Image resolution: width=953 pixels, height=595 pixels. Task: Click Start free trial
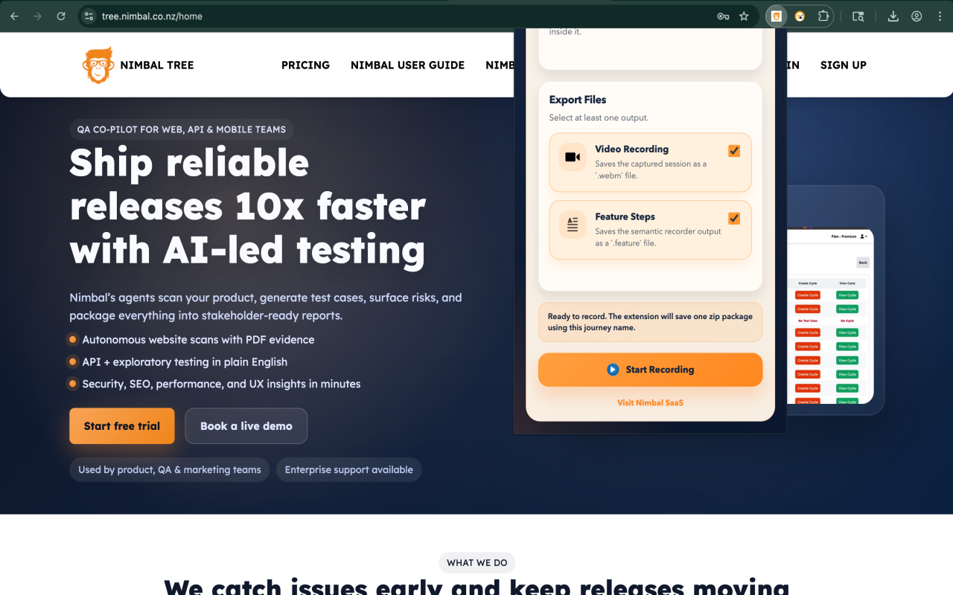[122, 426]
